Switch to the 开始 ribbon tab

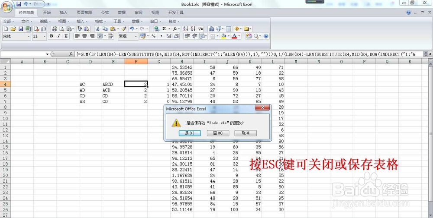47,13
